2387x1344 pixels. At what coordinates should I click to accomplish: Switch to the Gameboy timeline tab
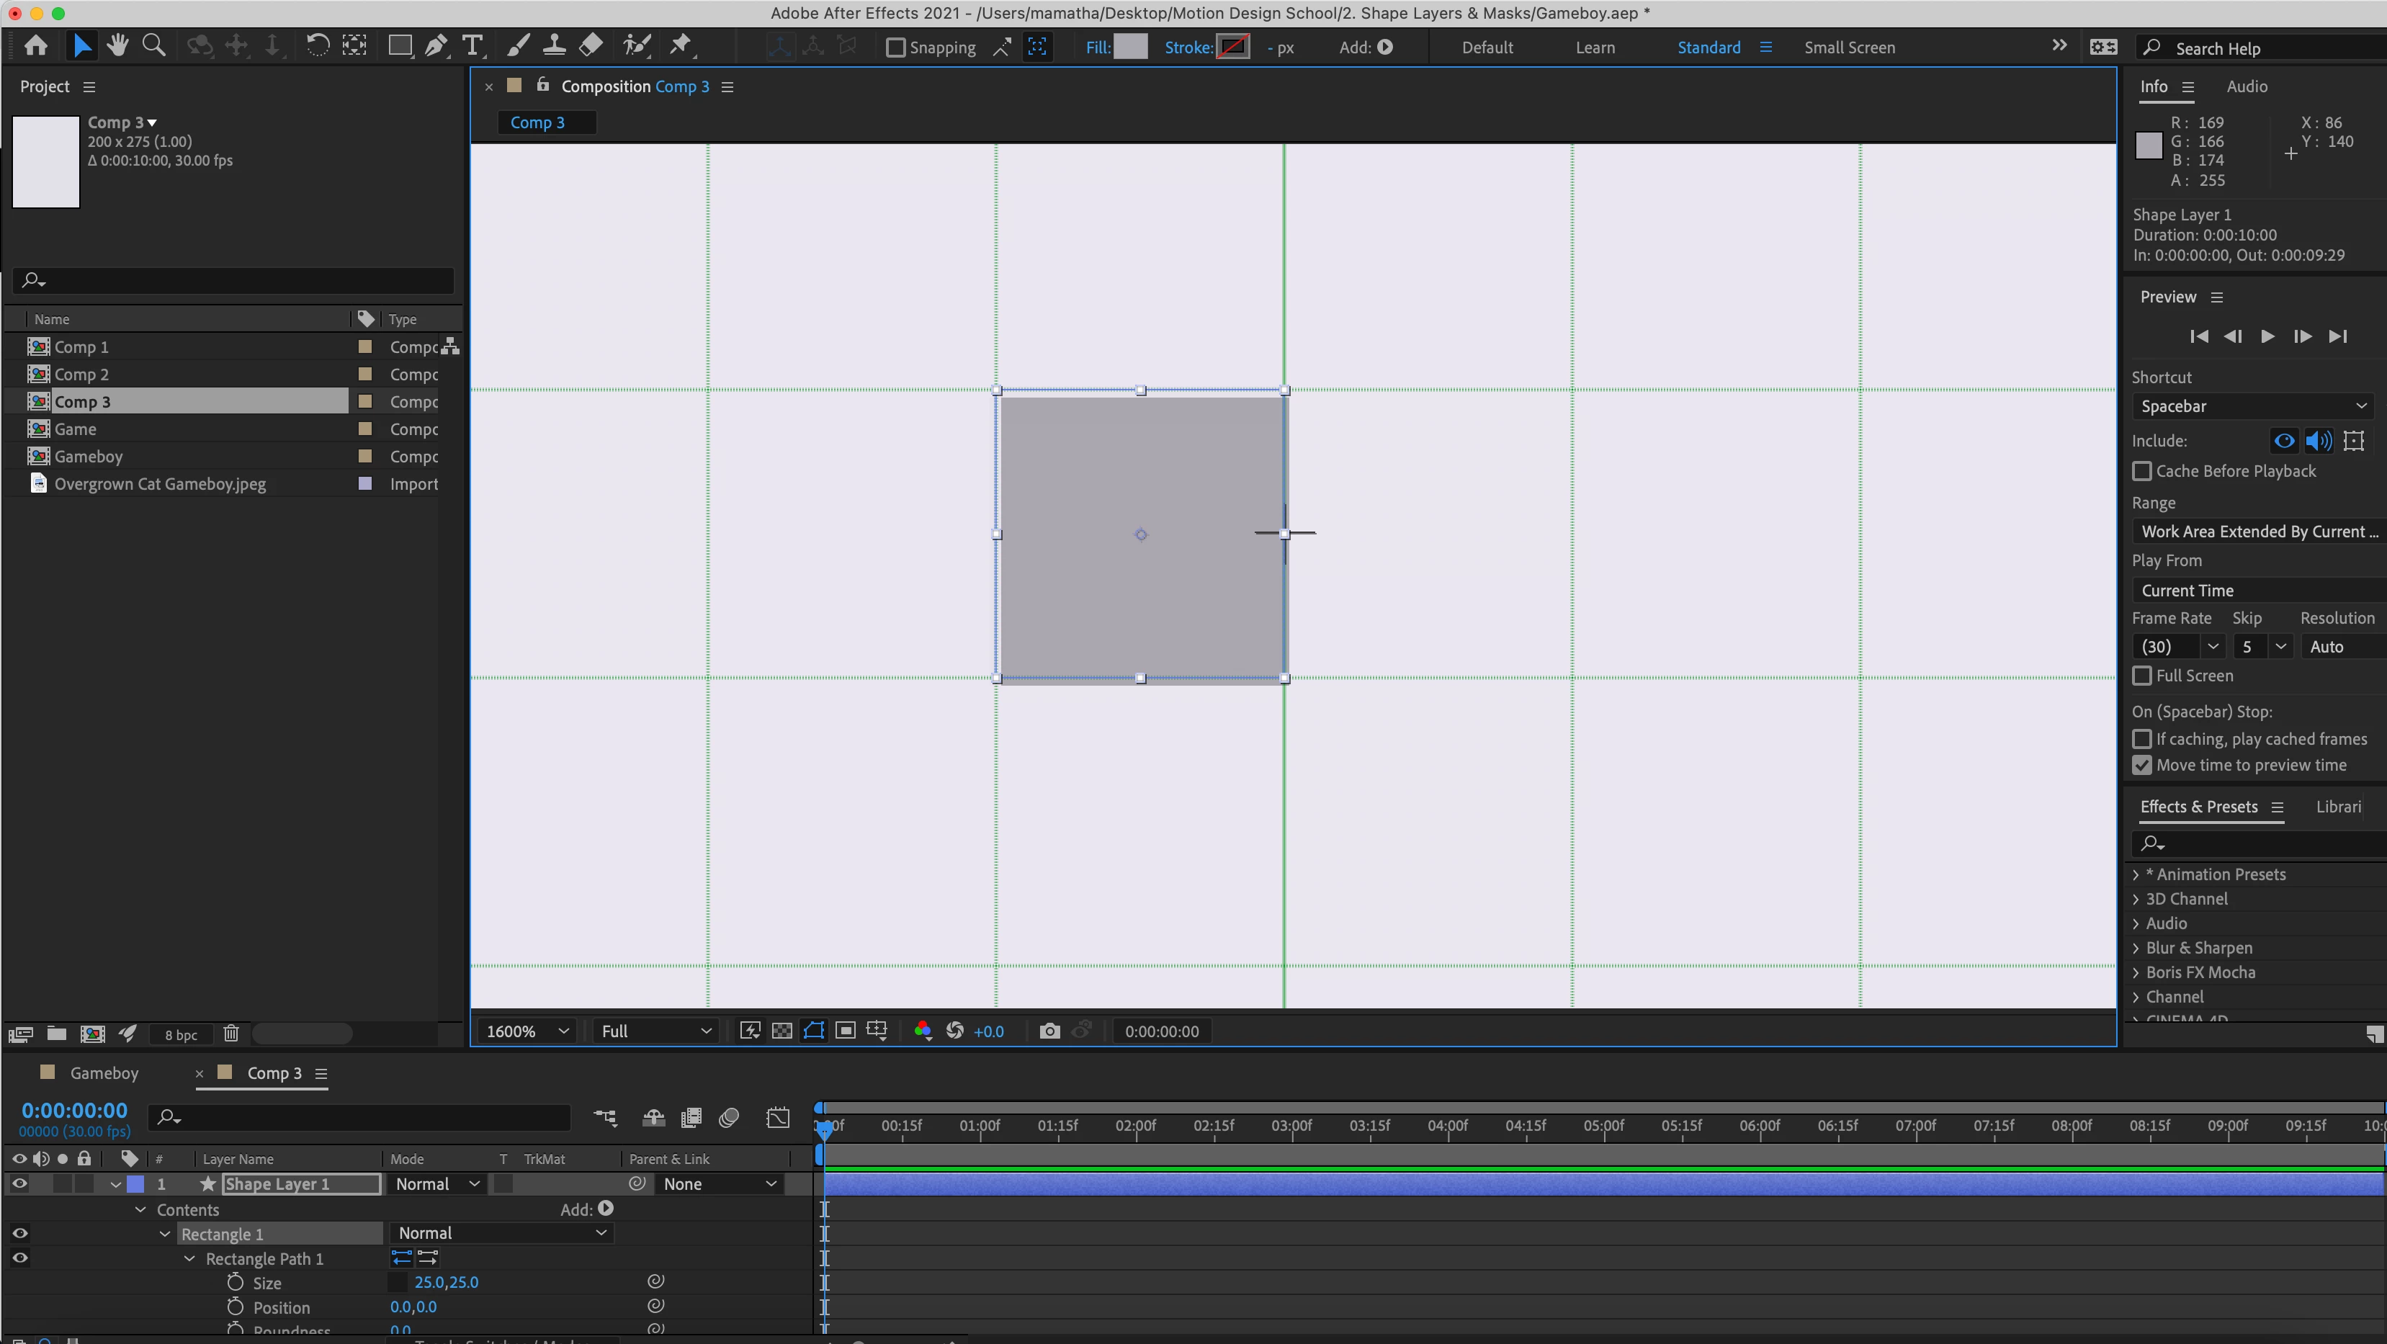click(x=104, y=1072)
